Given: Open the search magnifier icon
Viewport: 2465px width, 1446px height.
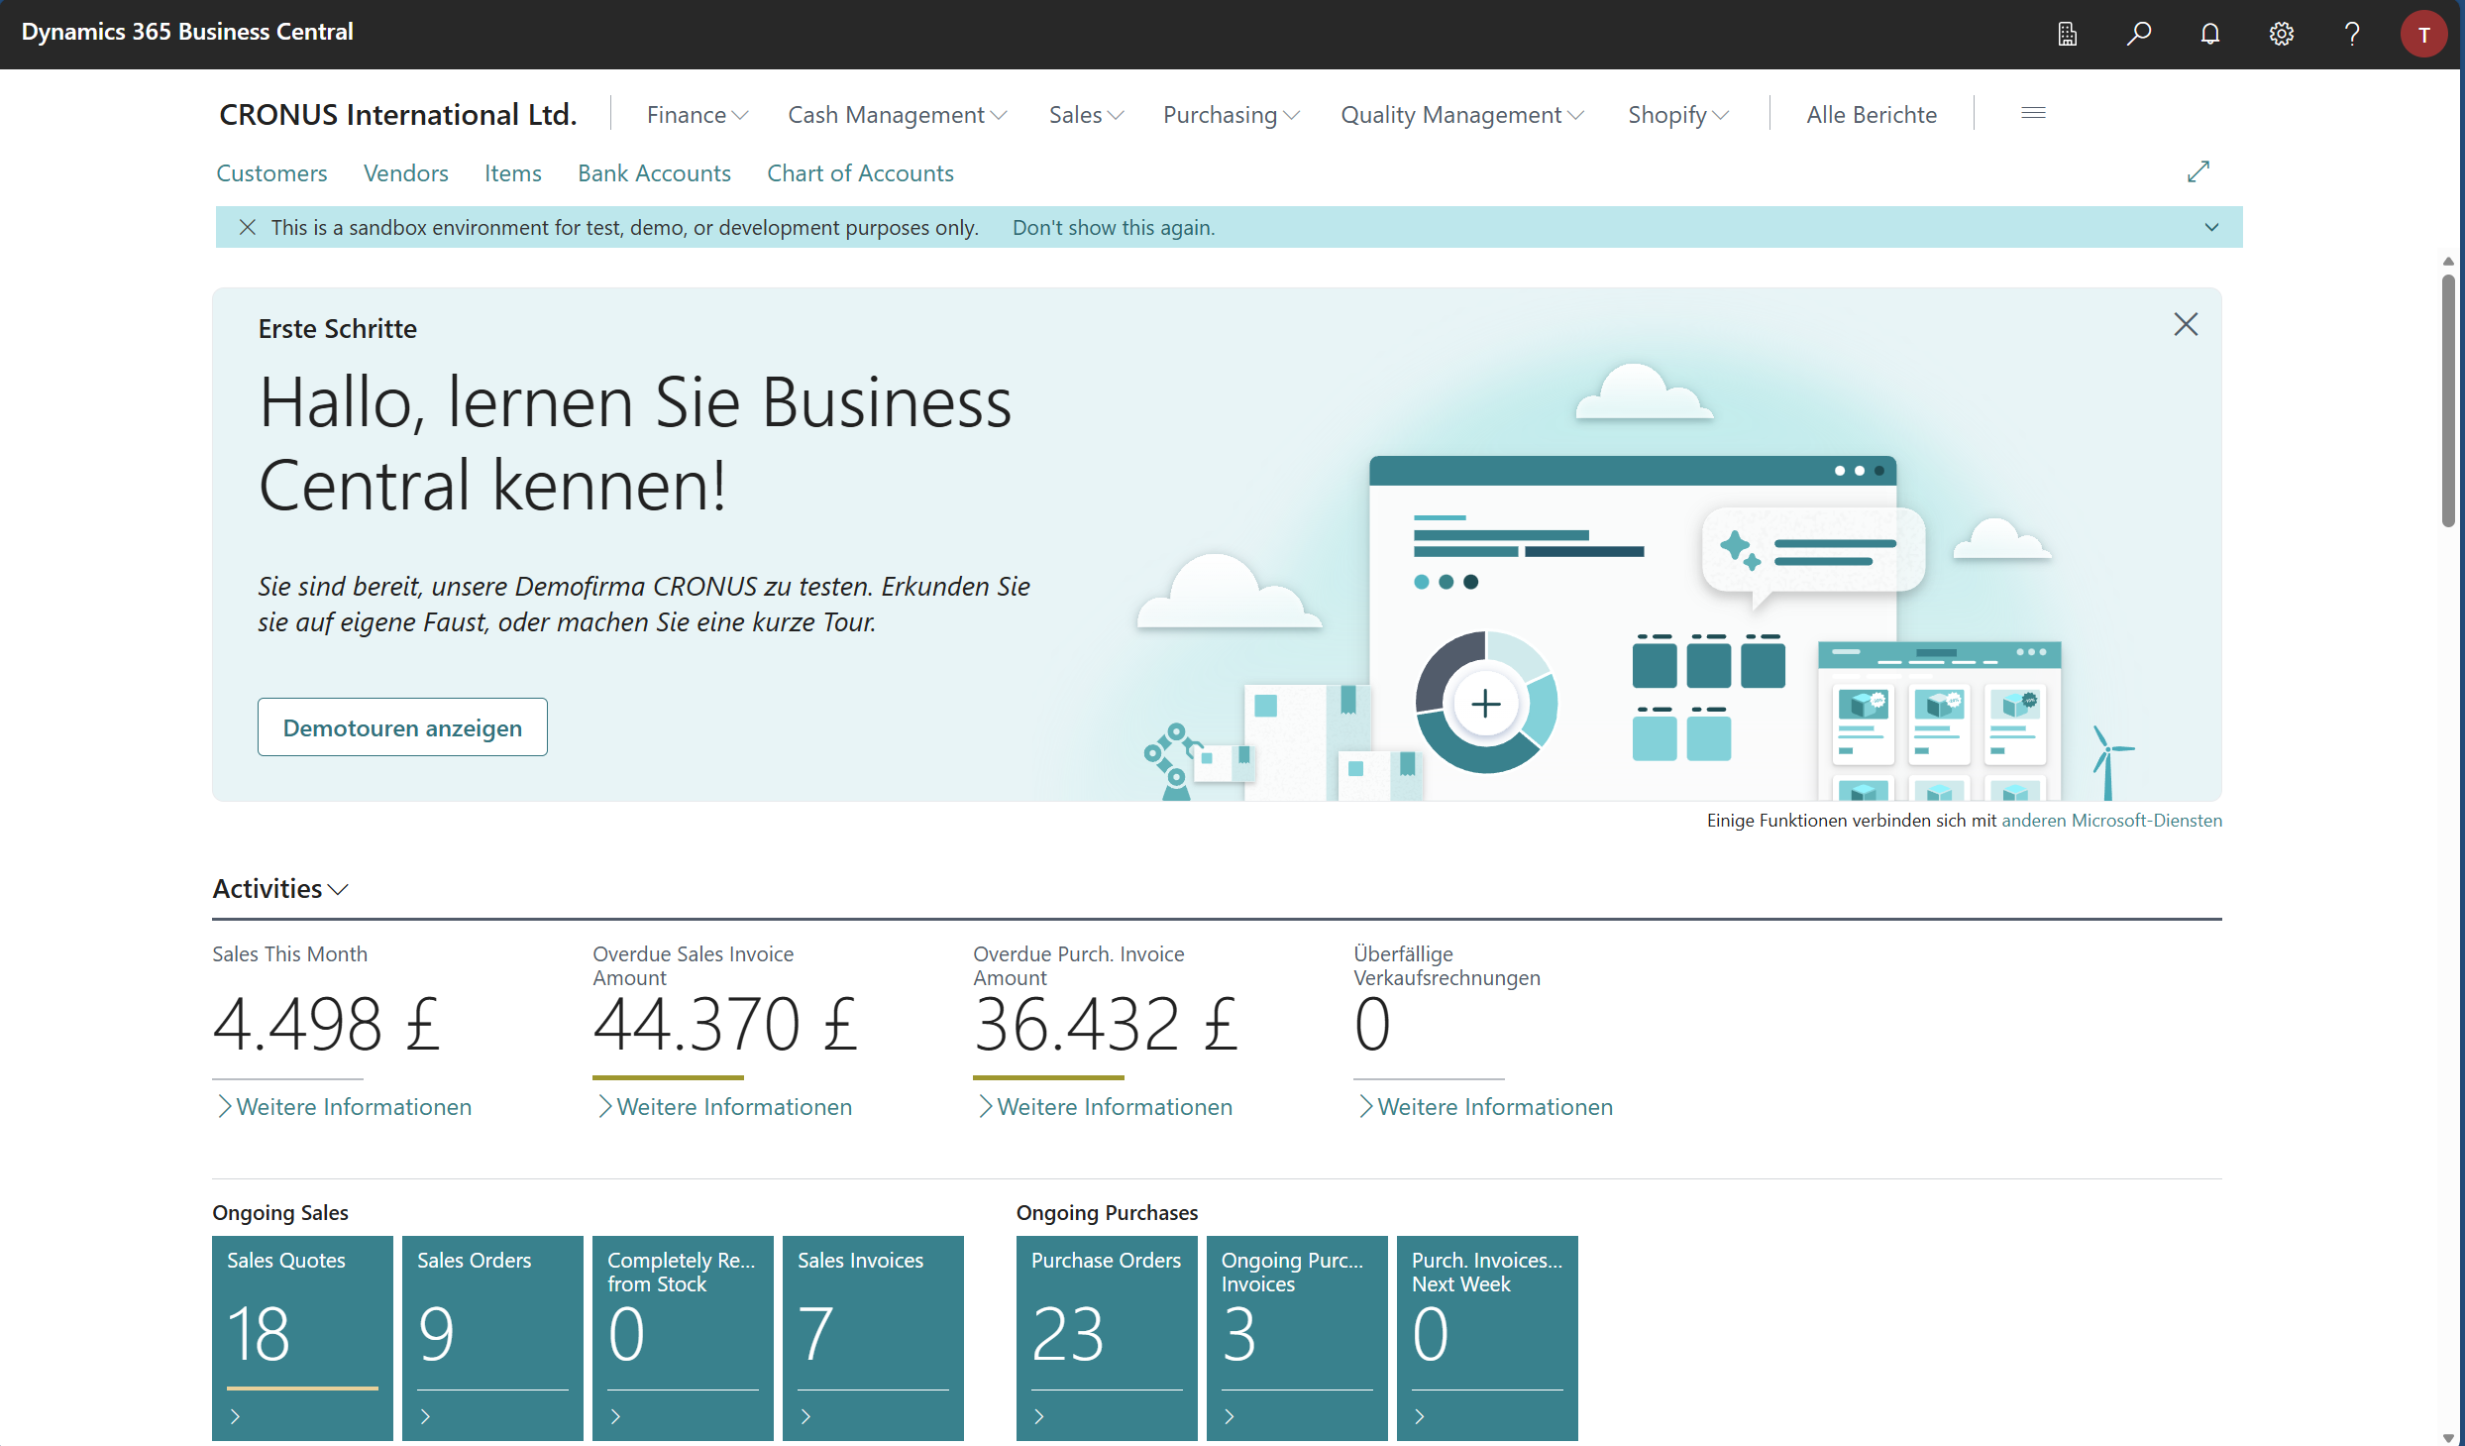Looking at the screenshot, I should [2138, 34].
